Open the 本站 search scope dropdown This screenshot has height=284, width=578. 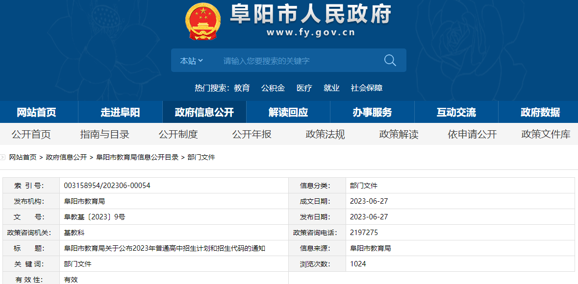pyautogui.click(x=191, y=61)
